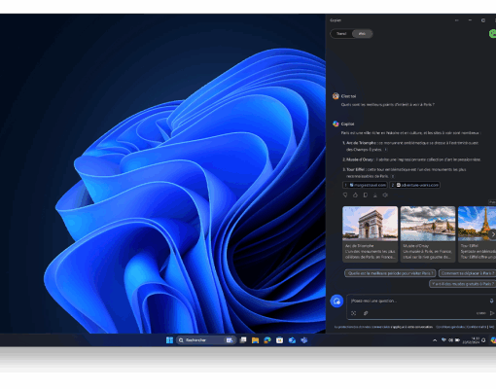
Task: Ask about free museums in Paris suggestion
Action: click(x=463, y=284)
